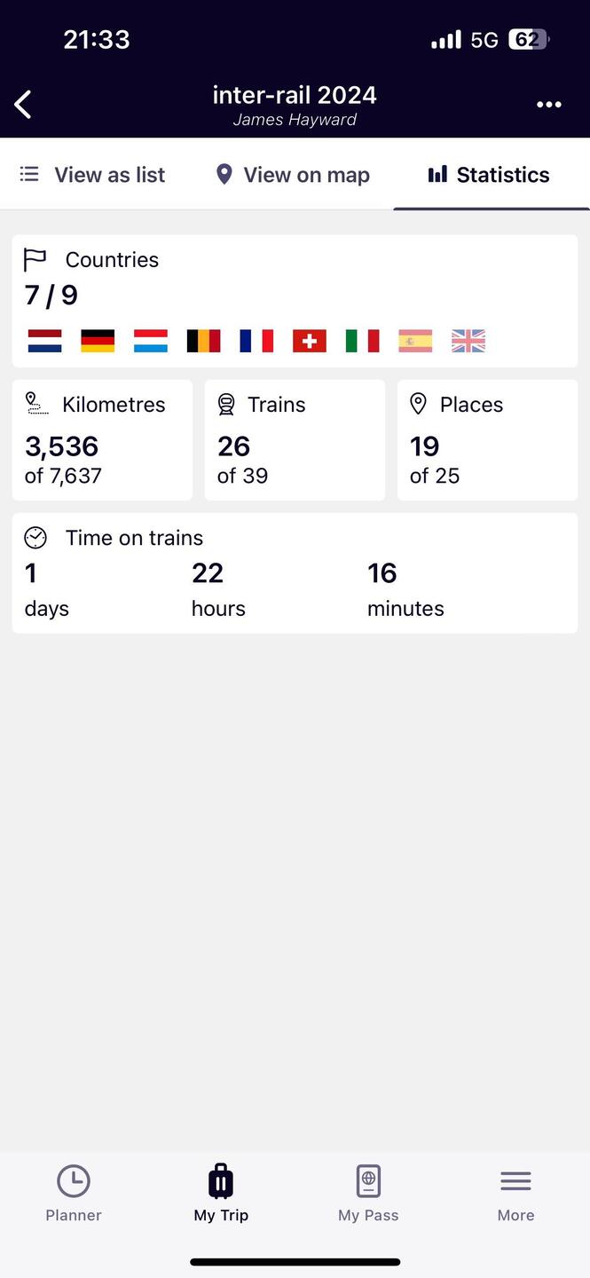Tap the Germany flag icon
This screenshot has height=1278, width=590.
(98, 341)
